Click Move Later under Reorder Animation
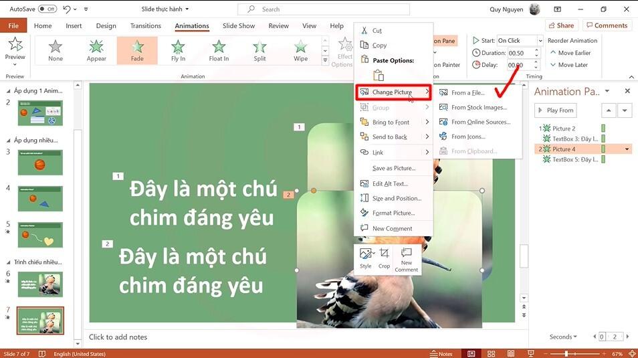This screenshot has height=358, width=638. coord(569,65)
